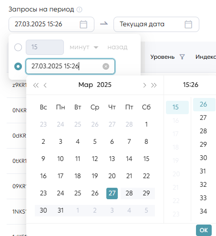
Task: Click info icon next to Запросы на период
Action: [x=79, y=10]
